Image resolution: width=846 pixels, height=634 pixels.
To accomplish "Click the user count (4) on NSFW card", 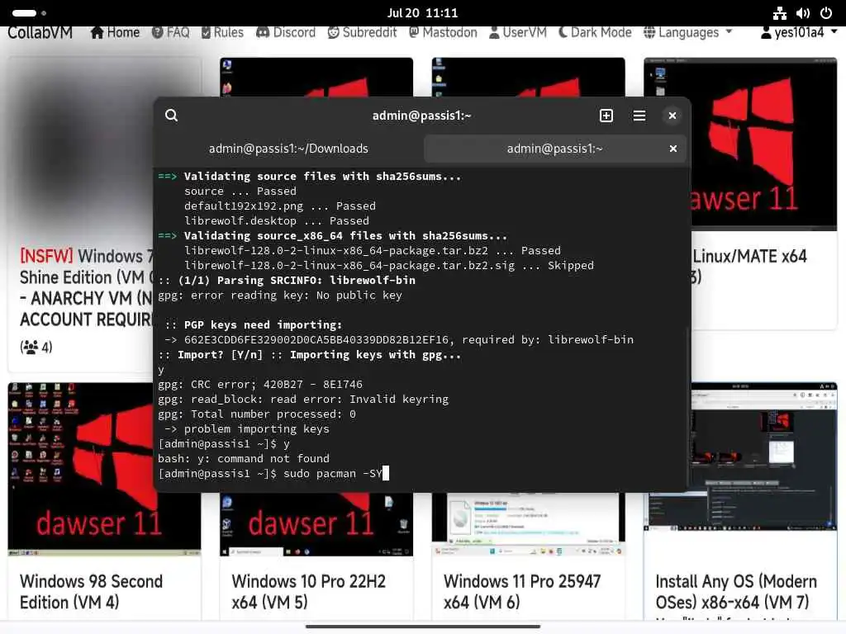I will click(36, 348).
